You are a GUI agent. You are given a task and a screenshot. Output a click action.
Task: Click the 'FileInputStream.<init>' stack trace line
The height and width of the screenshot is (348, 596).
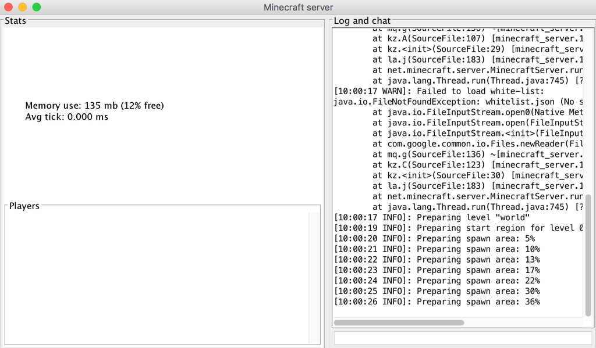coord(477,133)
